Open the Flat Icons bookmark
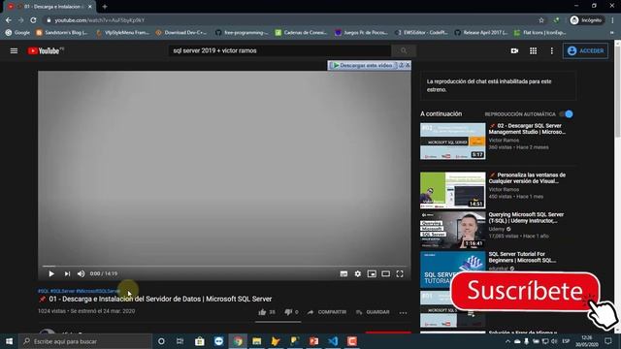 (x=540, y=32)
